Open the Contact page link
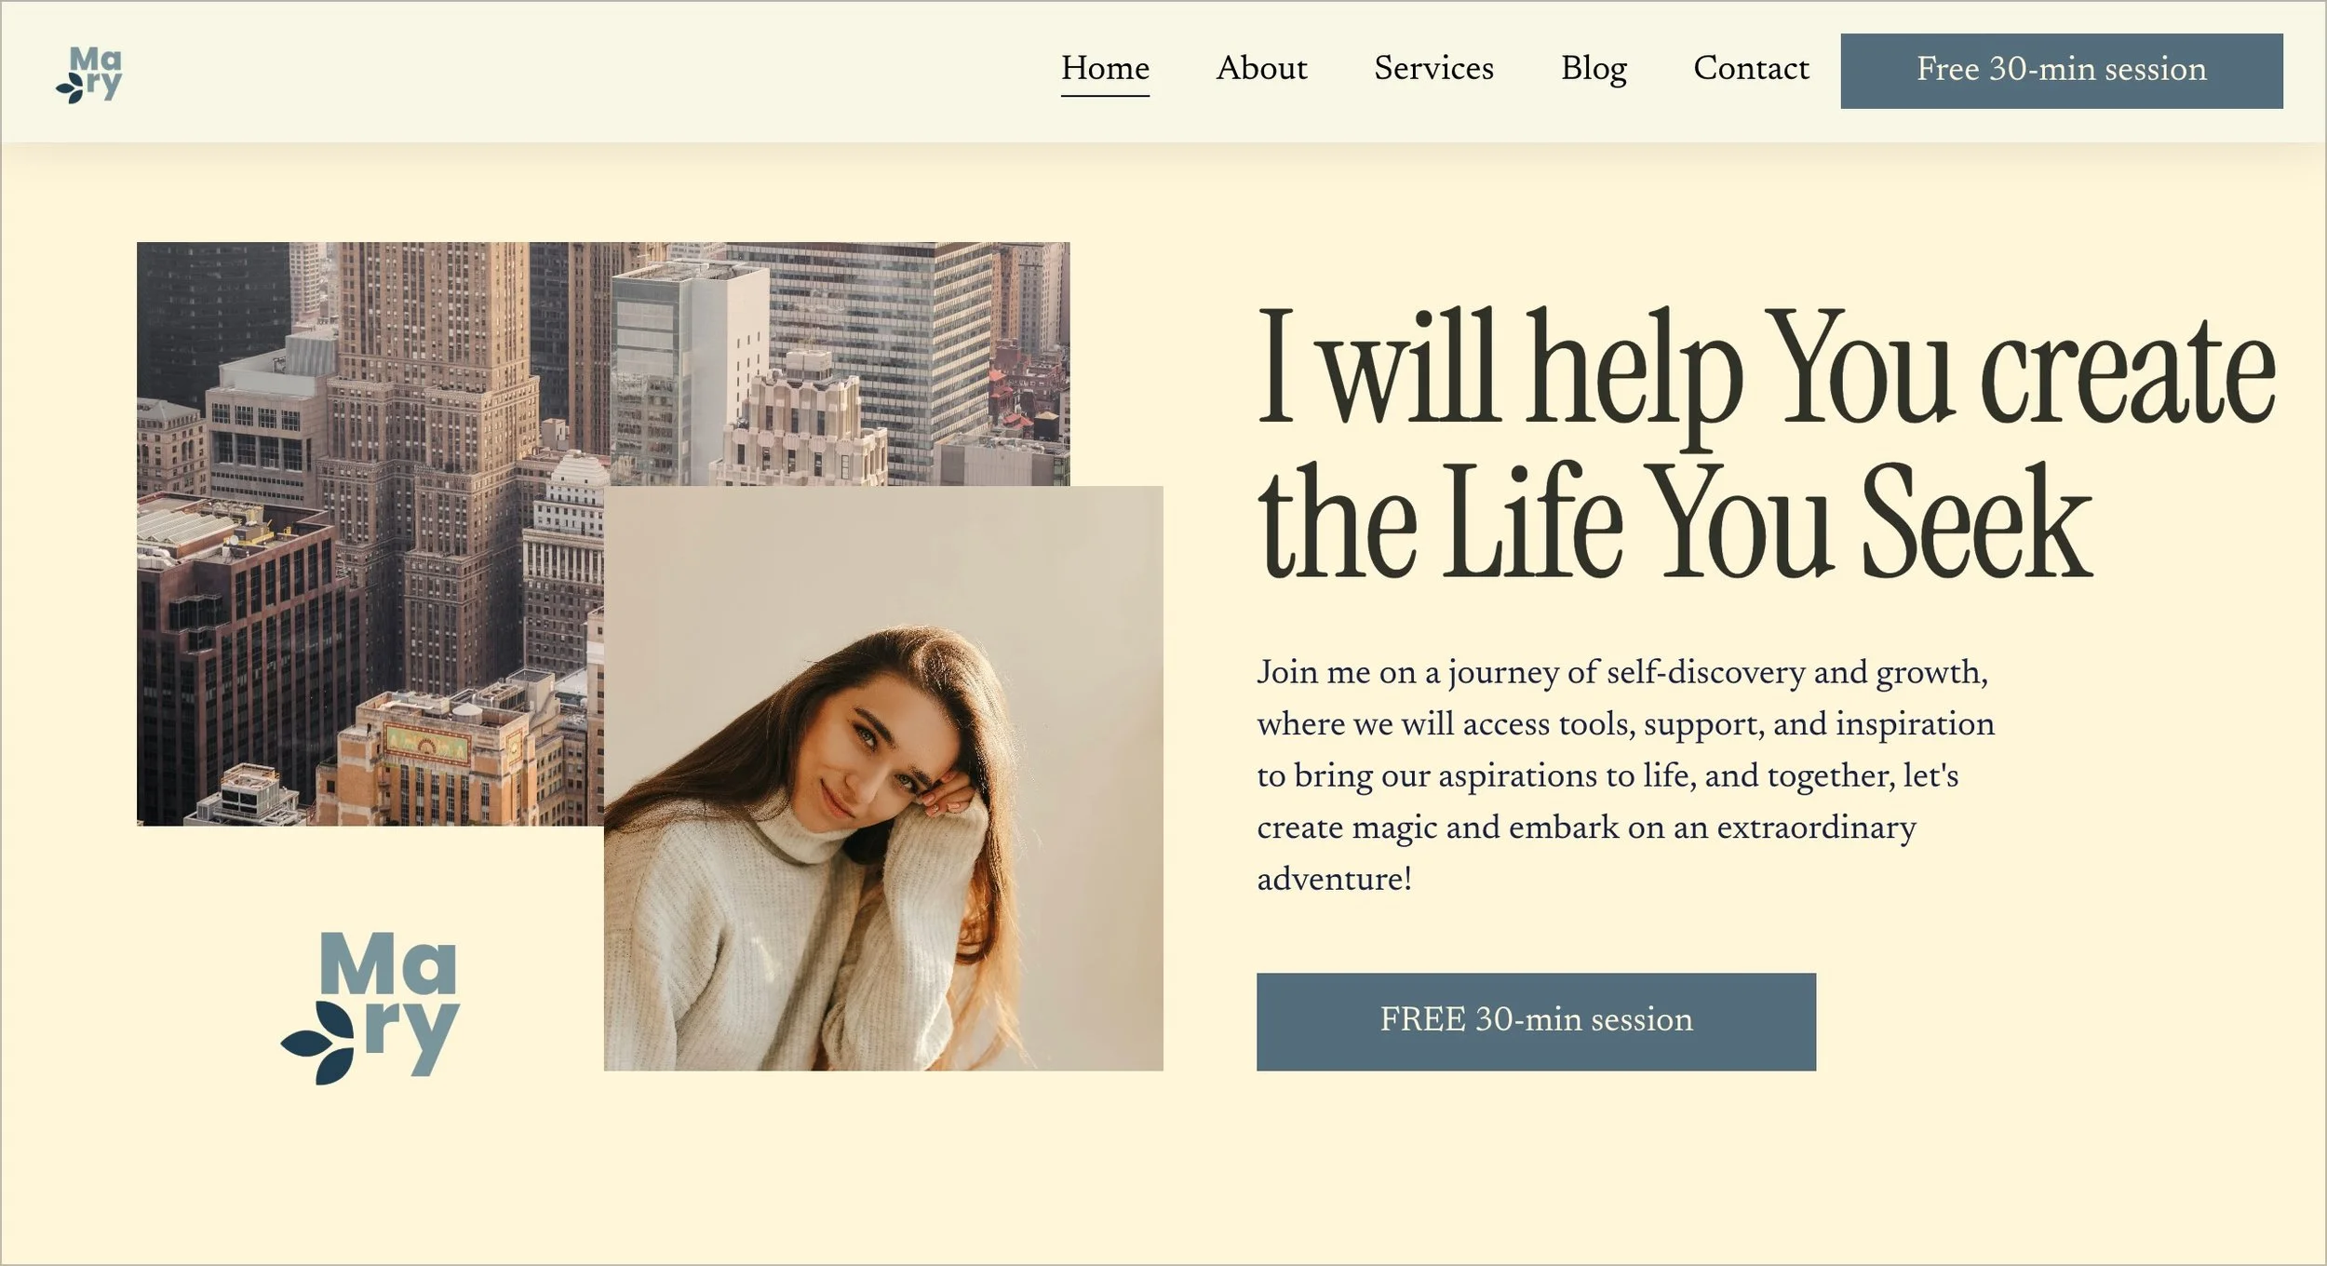The height and width of the screenshot is (1266, 2327). 1751,68
